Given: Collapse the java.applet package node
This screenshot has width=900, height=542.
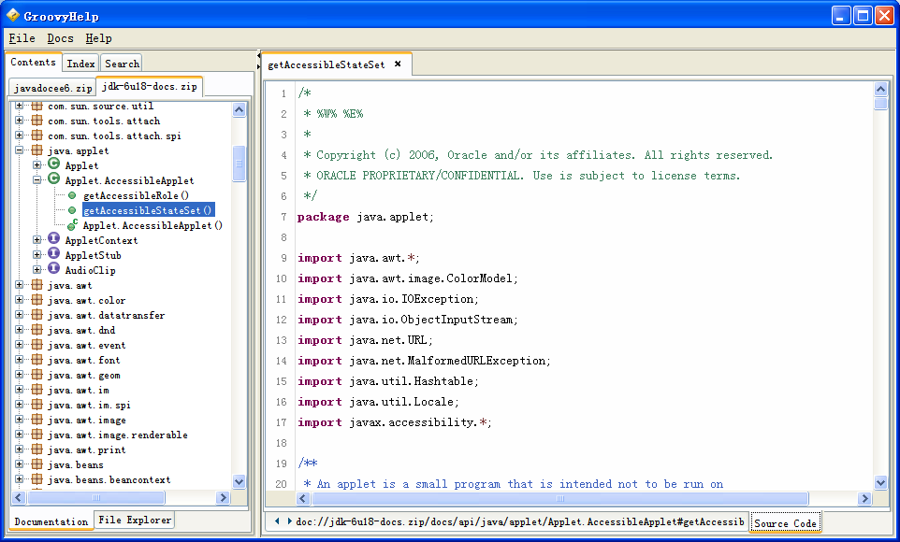Looking at the screenshot, I should 19,150.
